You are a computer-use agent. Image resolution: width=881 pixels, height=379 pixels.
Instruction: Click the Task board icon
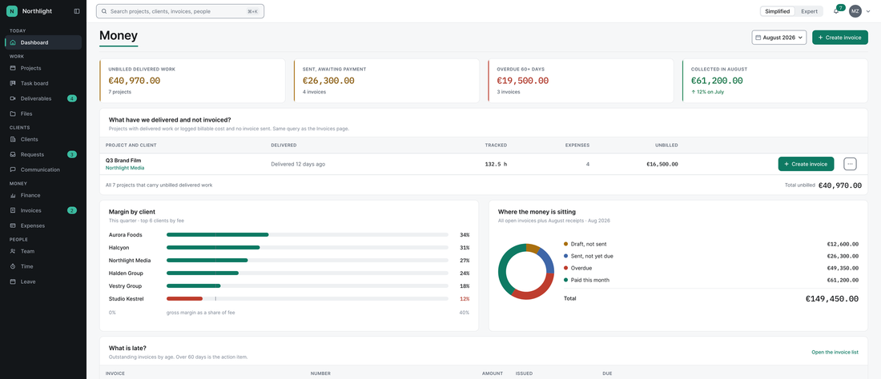(13, 83)
